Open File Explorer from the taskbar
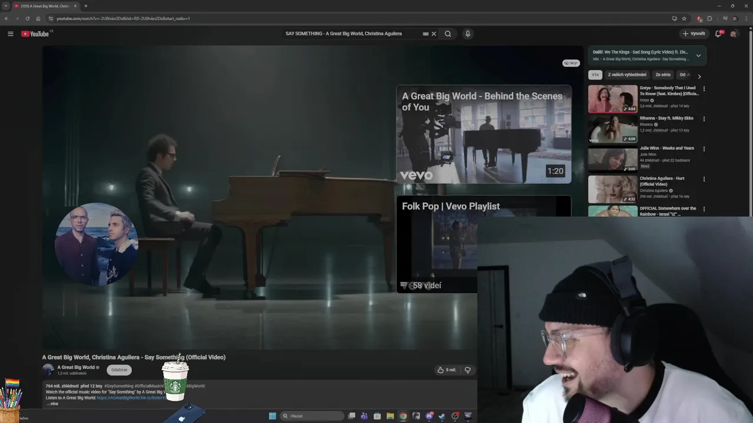This screenshot has width=753, height=423. 390,416
